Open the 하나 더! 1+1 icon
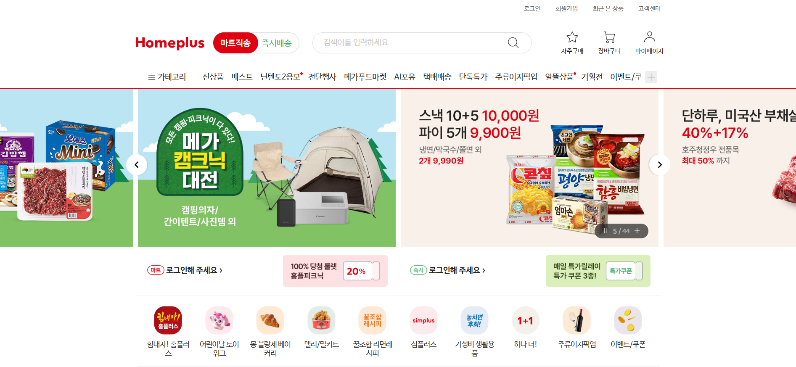 [526, 320]
